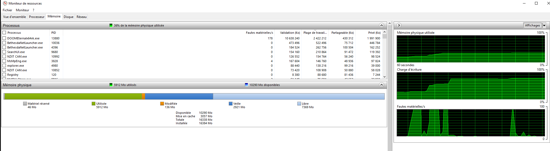The image size is (550, 151).
Task: Open the Fichier menu
Action: point(7,10)
